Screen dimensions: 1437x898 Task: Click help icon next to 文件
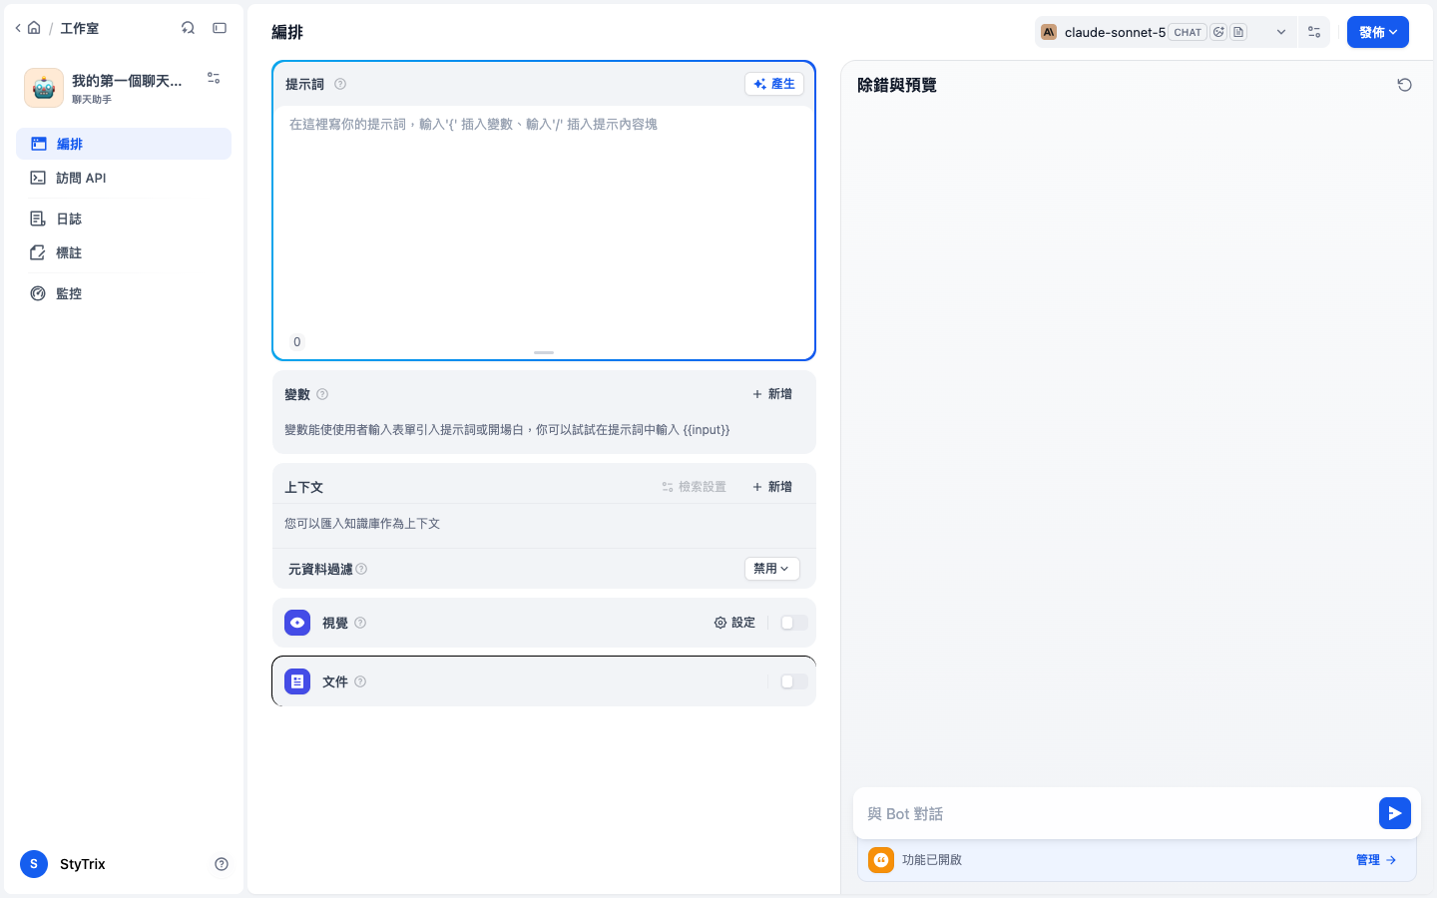(x=360, y=681)
